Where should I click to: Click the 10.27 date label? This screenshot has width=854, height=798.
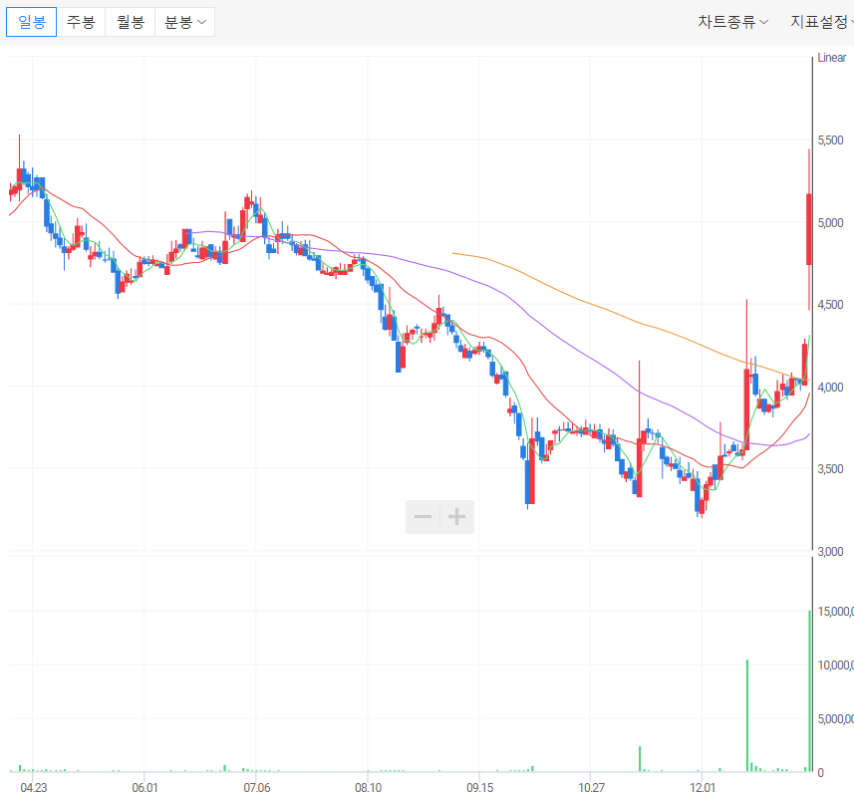coord(592,788)
